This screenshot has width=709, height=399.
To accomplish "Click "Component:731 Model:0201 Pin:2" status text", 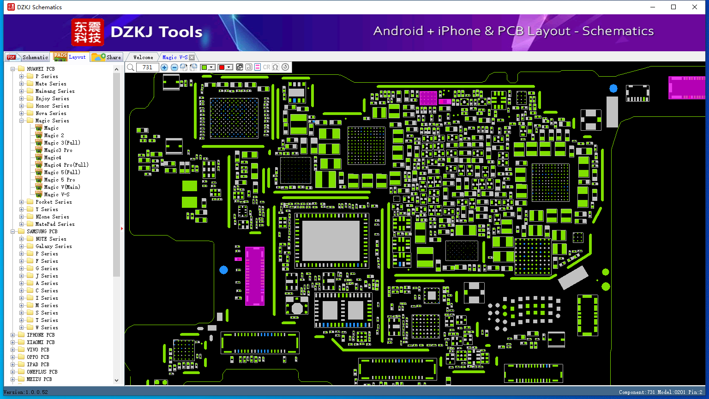I will click(x=661, y=392).
